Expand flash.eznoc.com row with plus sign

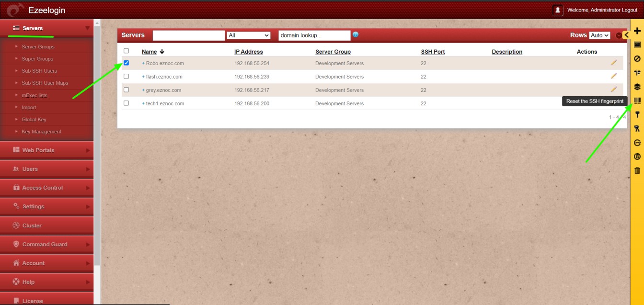(143, 77)
